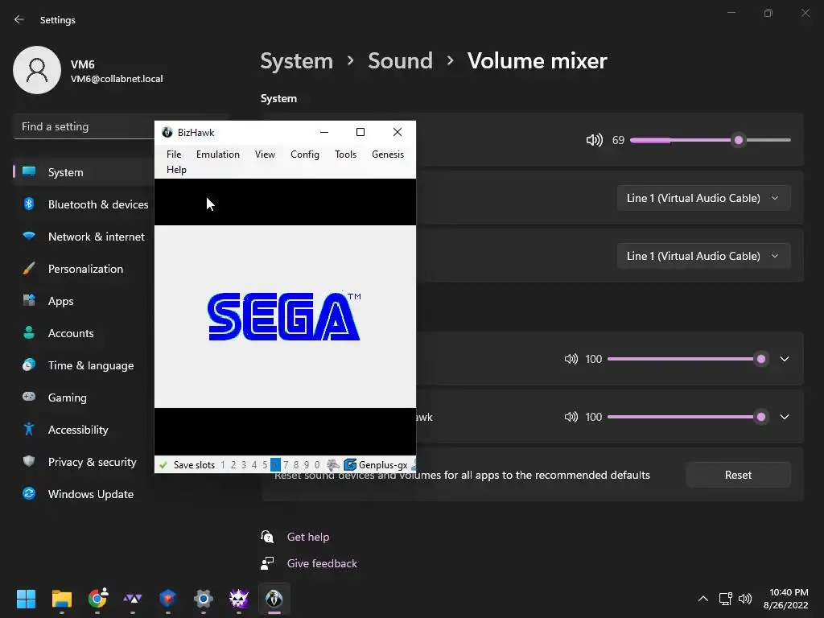Open Chrome from the taskbar
Image resolution: width=824 pixels, height=618 pixels.
[x=97, y=599]
